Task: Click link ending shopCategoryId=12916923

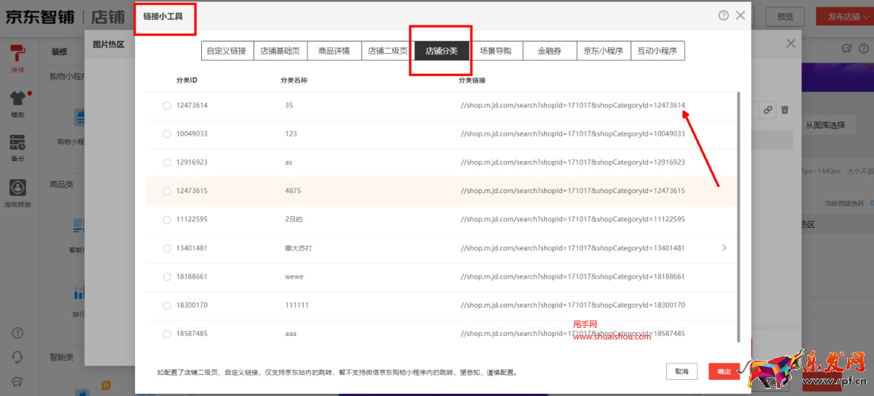Action: pyautogui.click(x=572, y=162)
